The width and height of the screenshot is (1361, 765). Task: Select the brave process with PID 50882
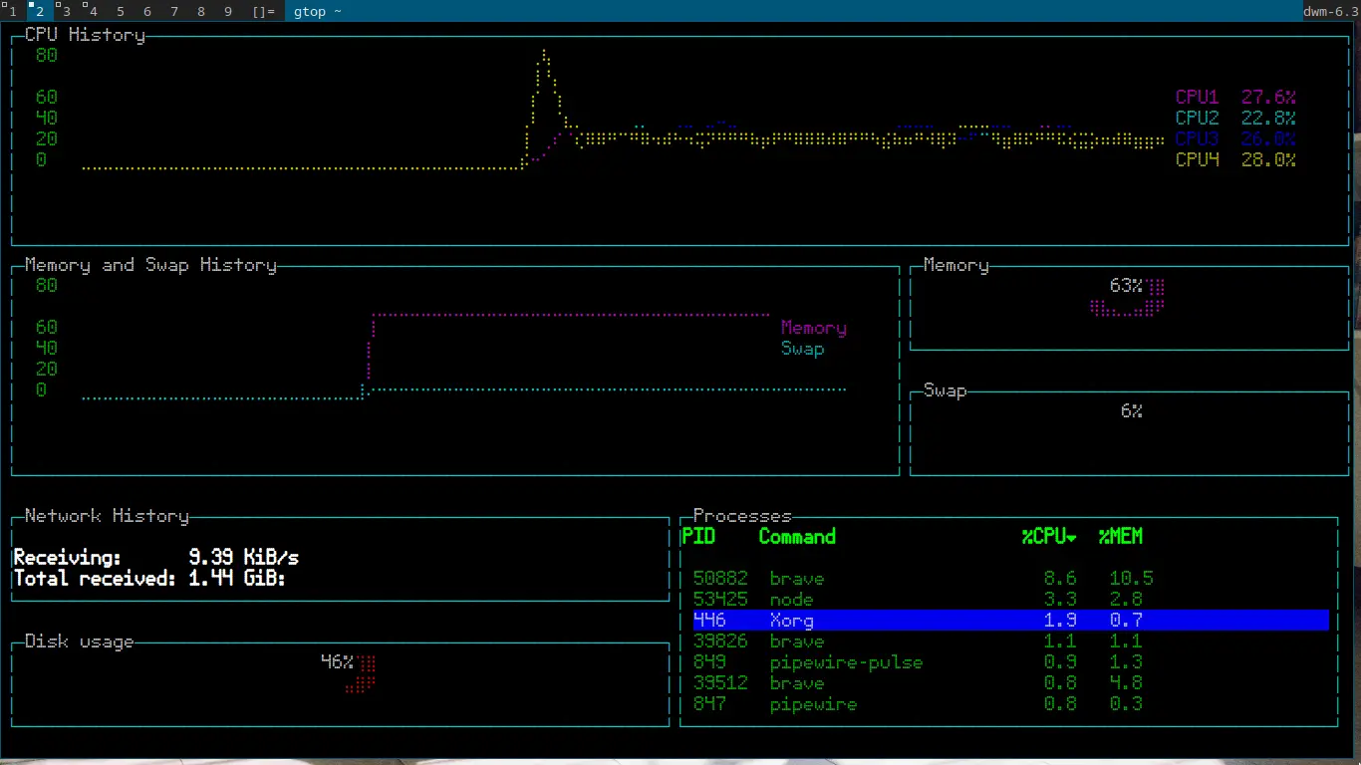click(797, 579)
